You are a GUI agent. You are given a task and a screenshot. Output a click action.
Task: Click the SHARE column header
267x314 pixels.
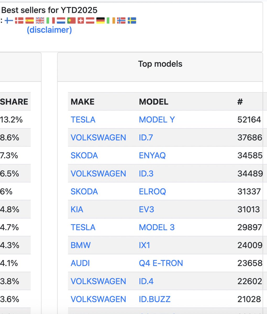[14, 102]
